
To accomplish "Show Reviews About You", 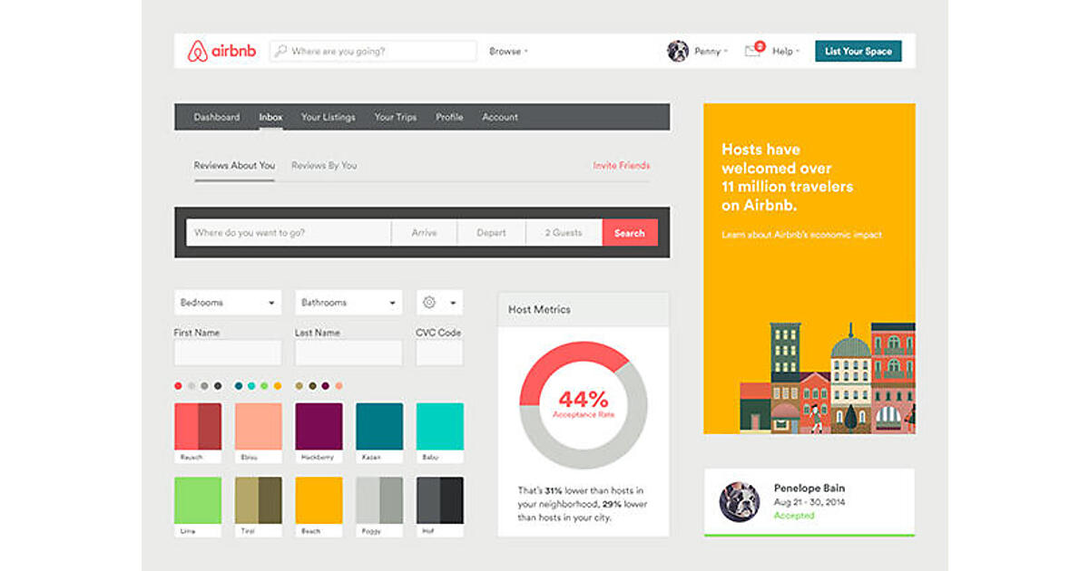I will click(234, 166).
